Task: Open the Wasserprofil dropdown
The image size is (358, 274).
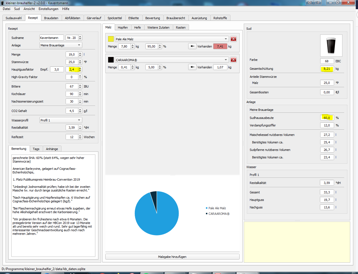Action: 61,120
